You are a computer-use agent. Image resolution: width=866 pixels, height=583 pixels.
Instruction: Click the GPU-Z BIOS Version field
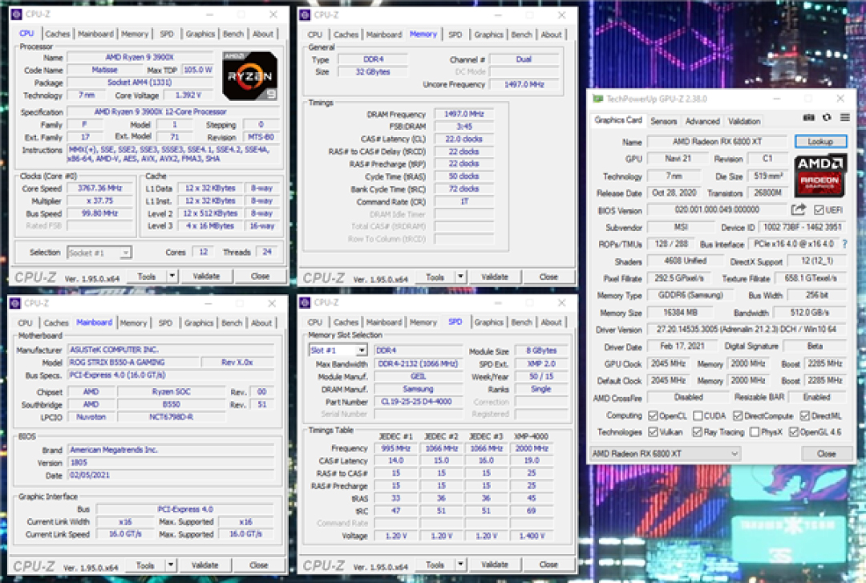pos(717,210)
